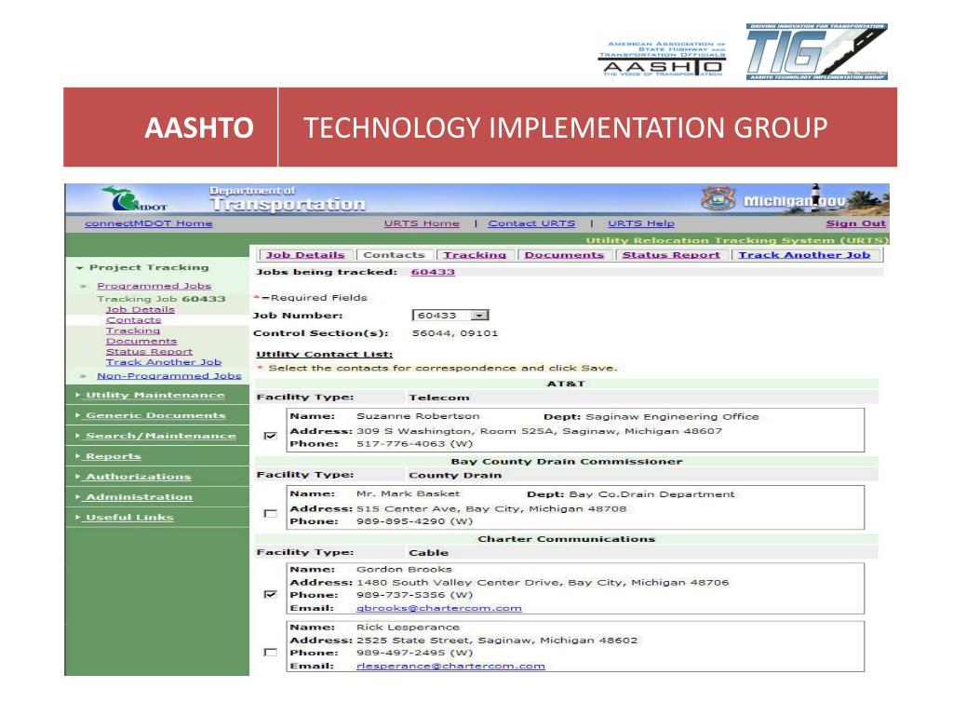Expand the Authorizations menu
The image size is (953, 715).
click(x=138, y=477)
